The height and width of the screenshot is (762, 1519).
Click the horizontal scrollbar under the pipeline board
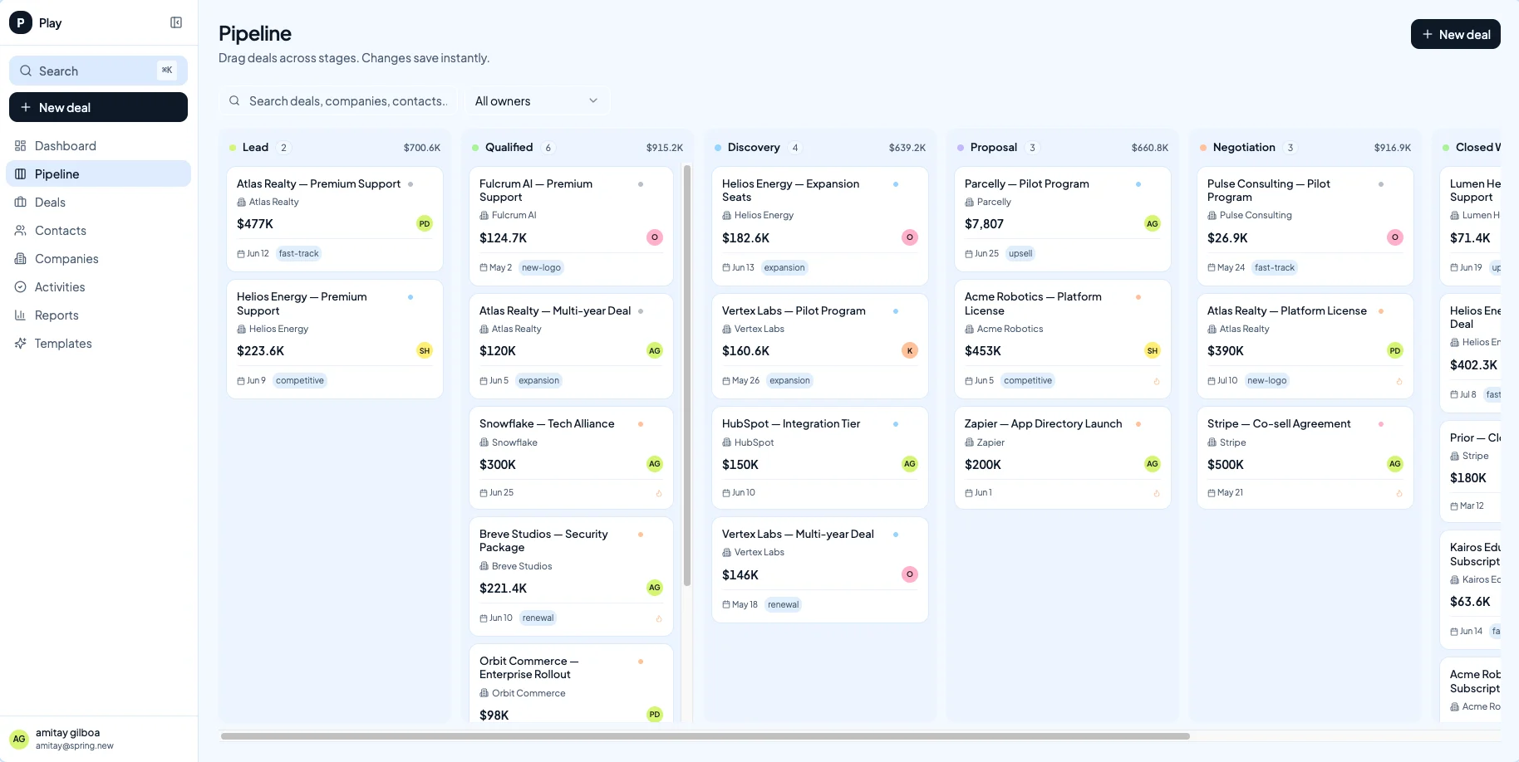pyautogui.click(x=705, y=736)
